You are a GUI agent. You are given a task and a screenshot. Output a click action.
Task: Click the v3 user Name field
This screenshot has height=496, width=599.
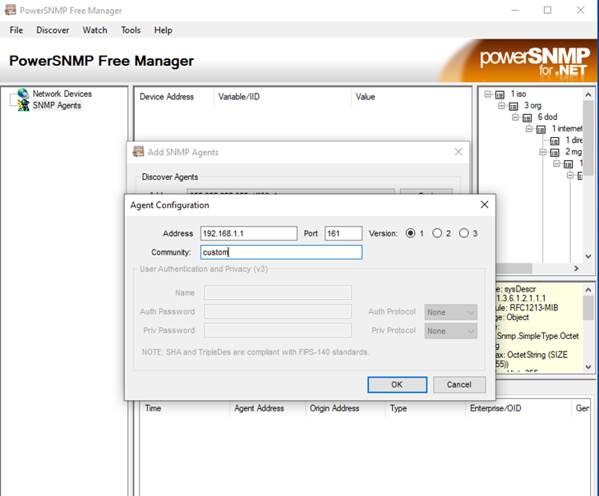coord(278,293)
